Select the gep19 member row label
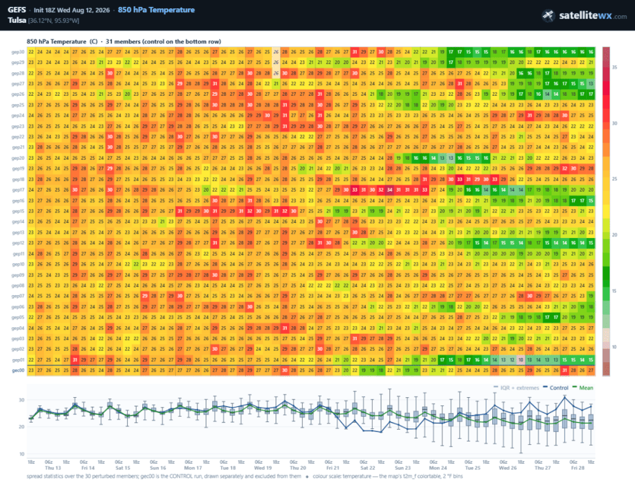The width and height of the screenshot is (635, 486). click(x=18, y=169)
